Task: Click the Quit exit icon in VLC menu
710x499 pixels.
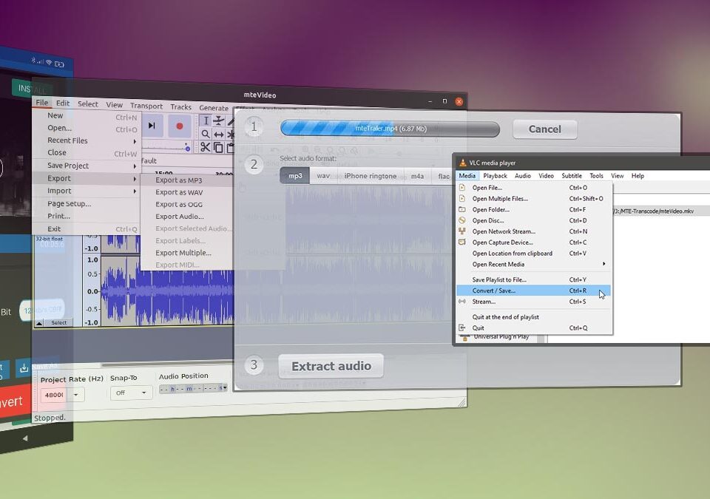Action: 462,328
